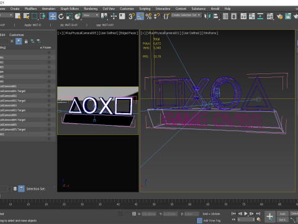
Task: Open the Animation menu
Action: coord(48,9)
